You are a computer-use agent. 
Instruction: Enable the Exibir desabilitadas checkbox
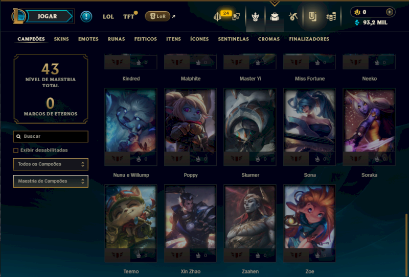coord(16,150)
